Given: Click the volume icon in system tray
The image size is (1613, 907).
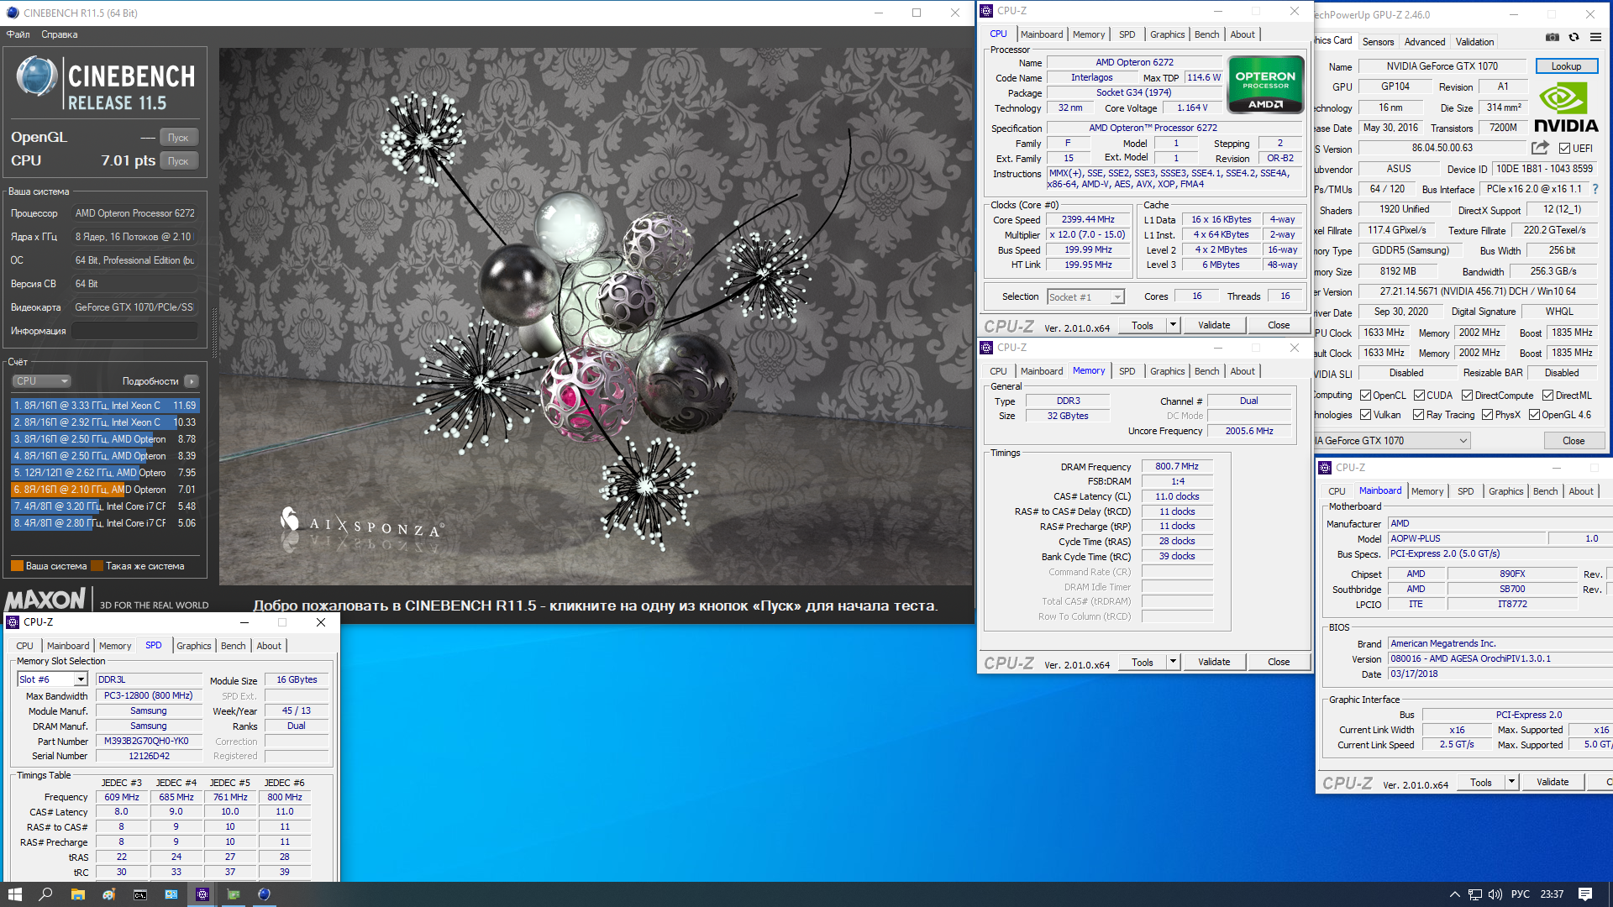Looking at the screenshot, I should [x=1495, y=894].
